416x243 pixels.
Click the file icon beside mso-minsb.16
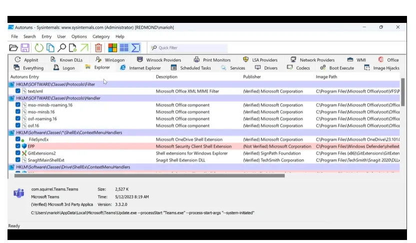tap(24, 112)
